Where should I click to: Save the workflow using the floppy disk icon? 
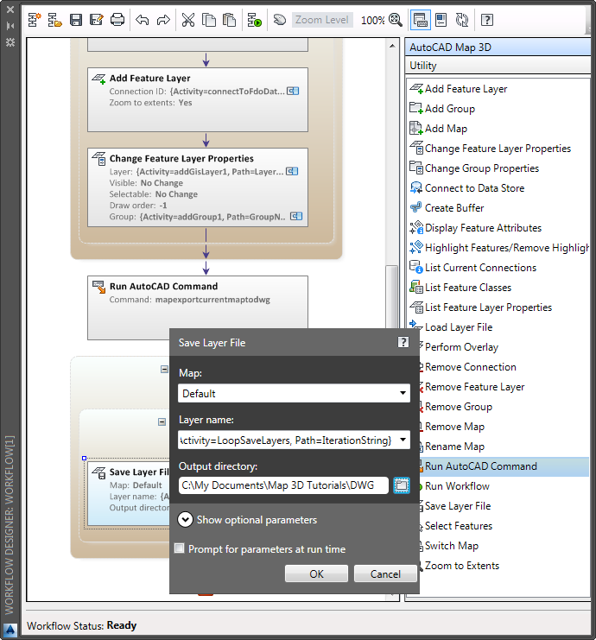[76, 20]
